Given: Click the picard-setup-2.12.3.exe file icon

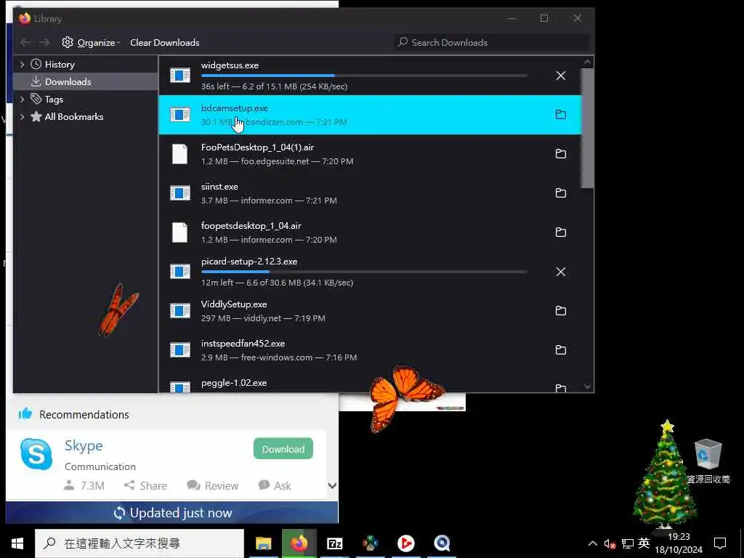Looking at the screenshot, I should point(180,272).
